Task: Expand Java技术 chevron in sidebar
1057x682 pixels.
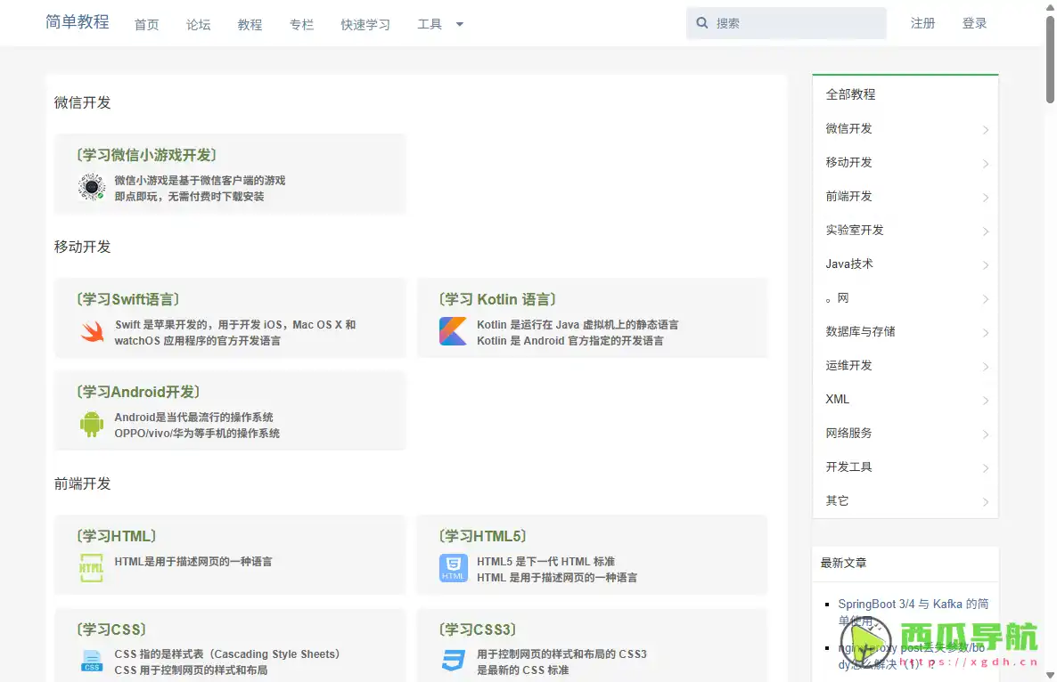Action: [x=986, y=265]
